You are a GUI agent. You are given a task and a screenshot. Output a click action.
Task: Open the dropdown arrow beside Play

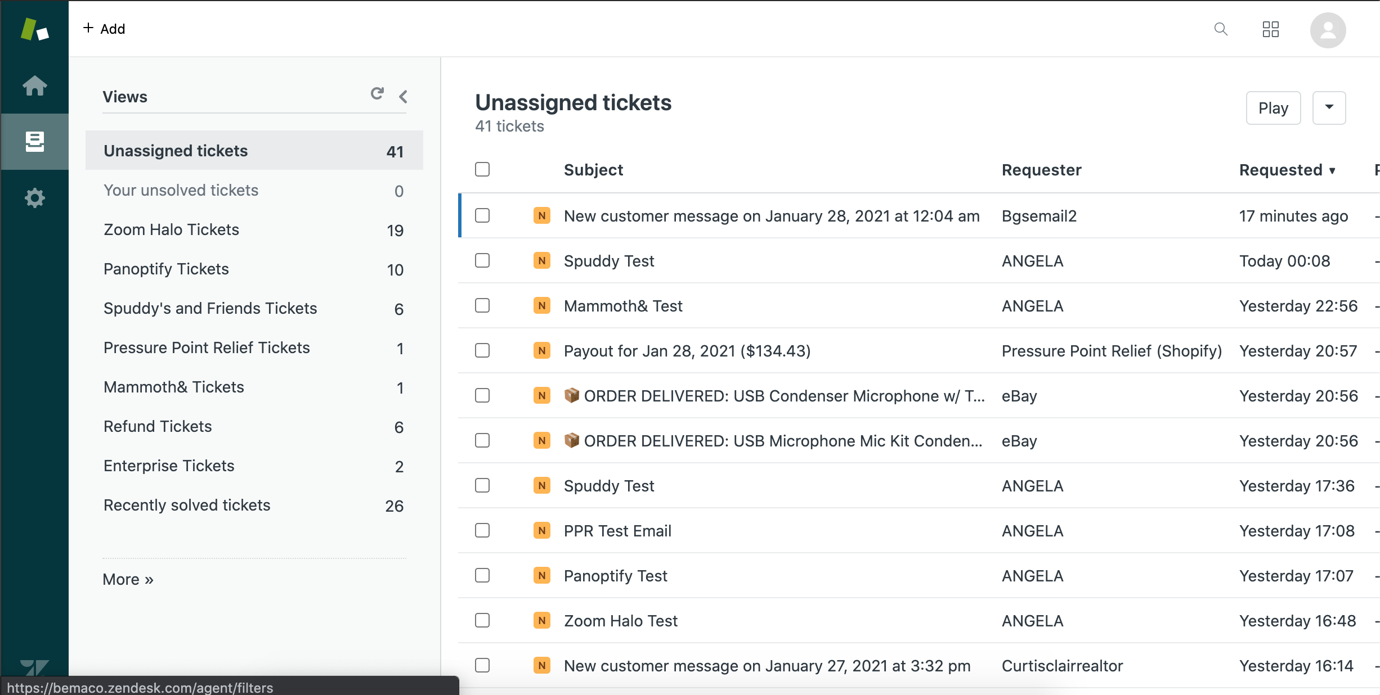point(1329,107)
